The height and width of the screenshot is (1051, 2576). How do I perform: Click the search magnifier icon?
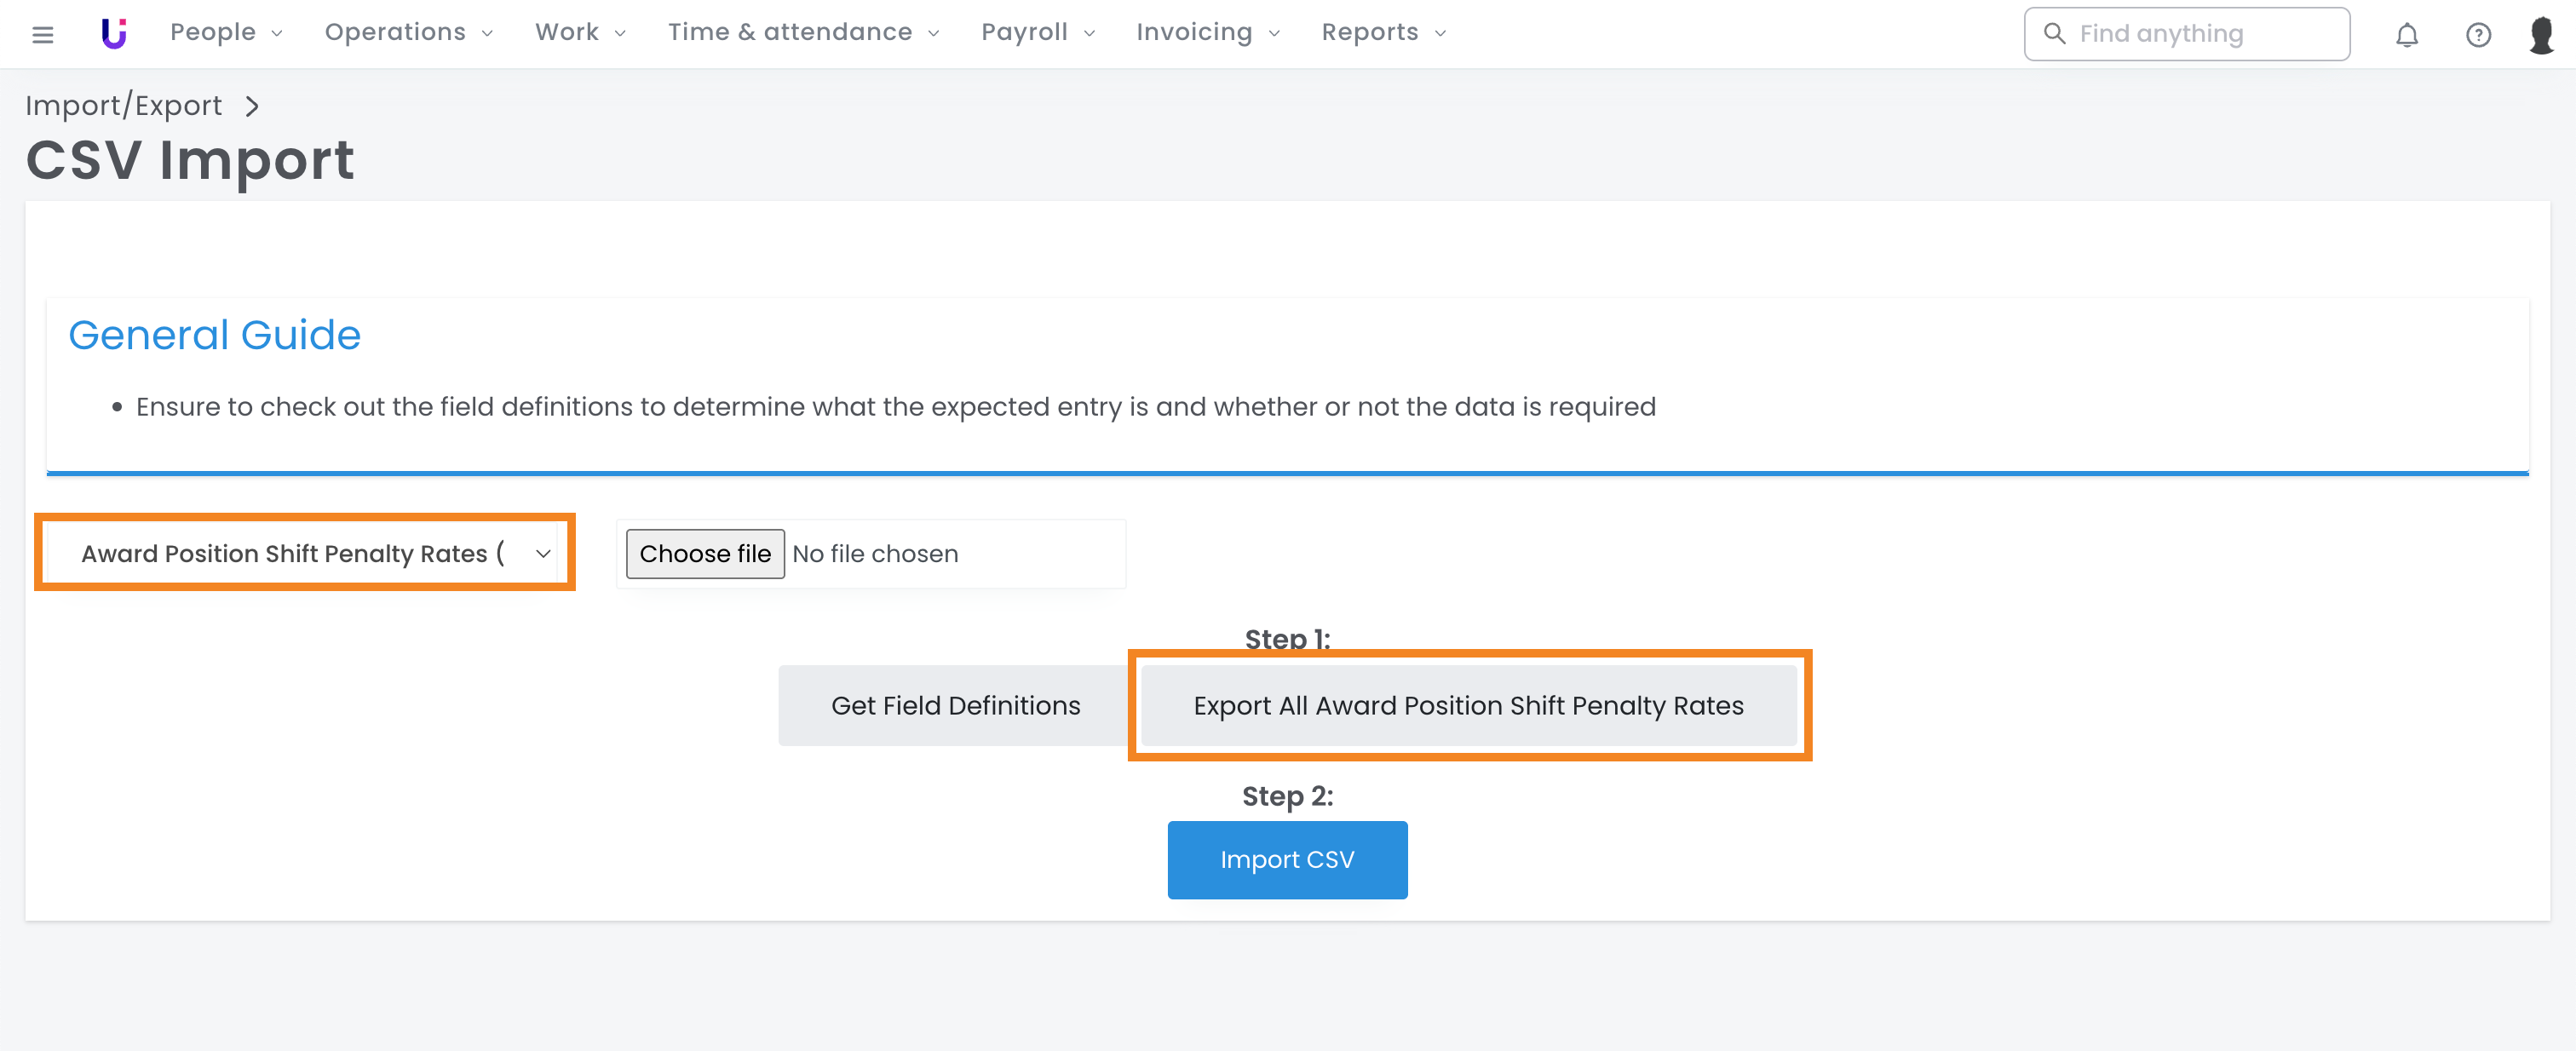click(2054, 34)
